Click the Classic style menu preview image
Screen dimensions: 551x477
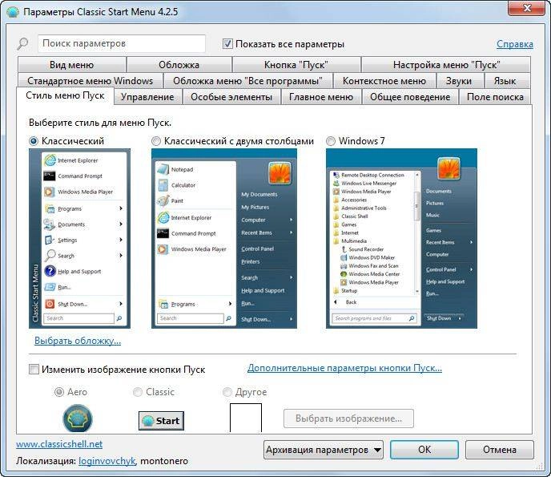[x=79, y=239]
